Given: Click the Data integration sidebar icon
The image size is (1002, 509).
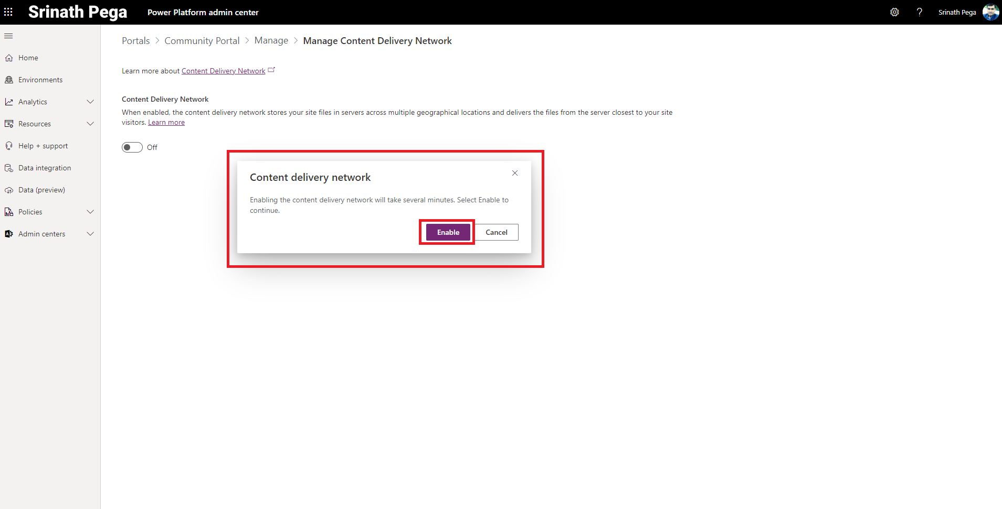Looking at the screenshot, I should [x=9, y=168].
